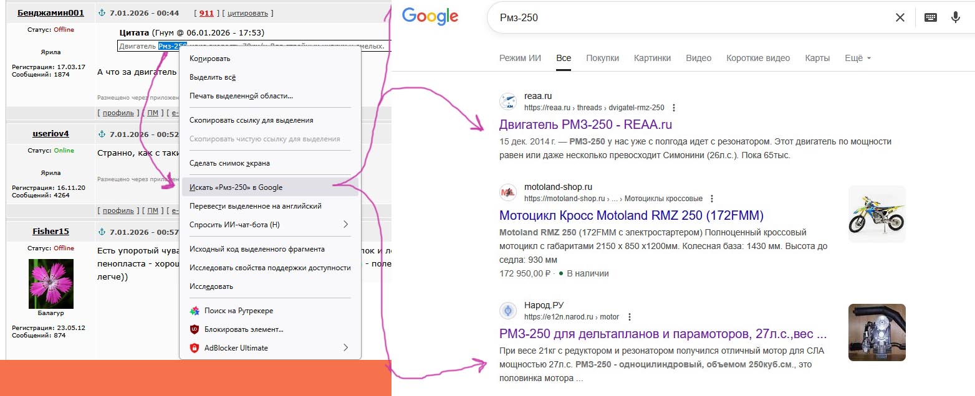975x396 pixels.
Task: Click the Google logo
Action: tap(430, 17)
